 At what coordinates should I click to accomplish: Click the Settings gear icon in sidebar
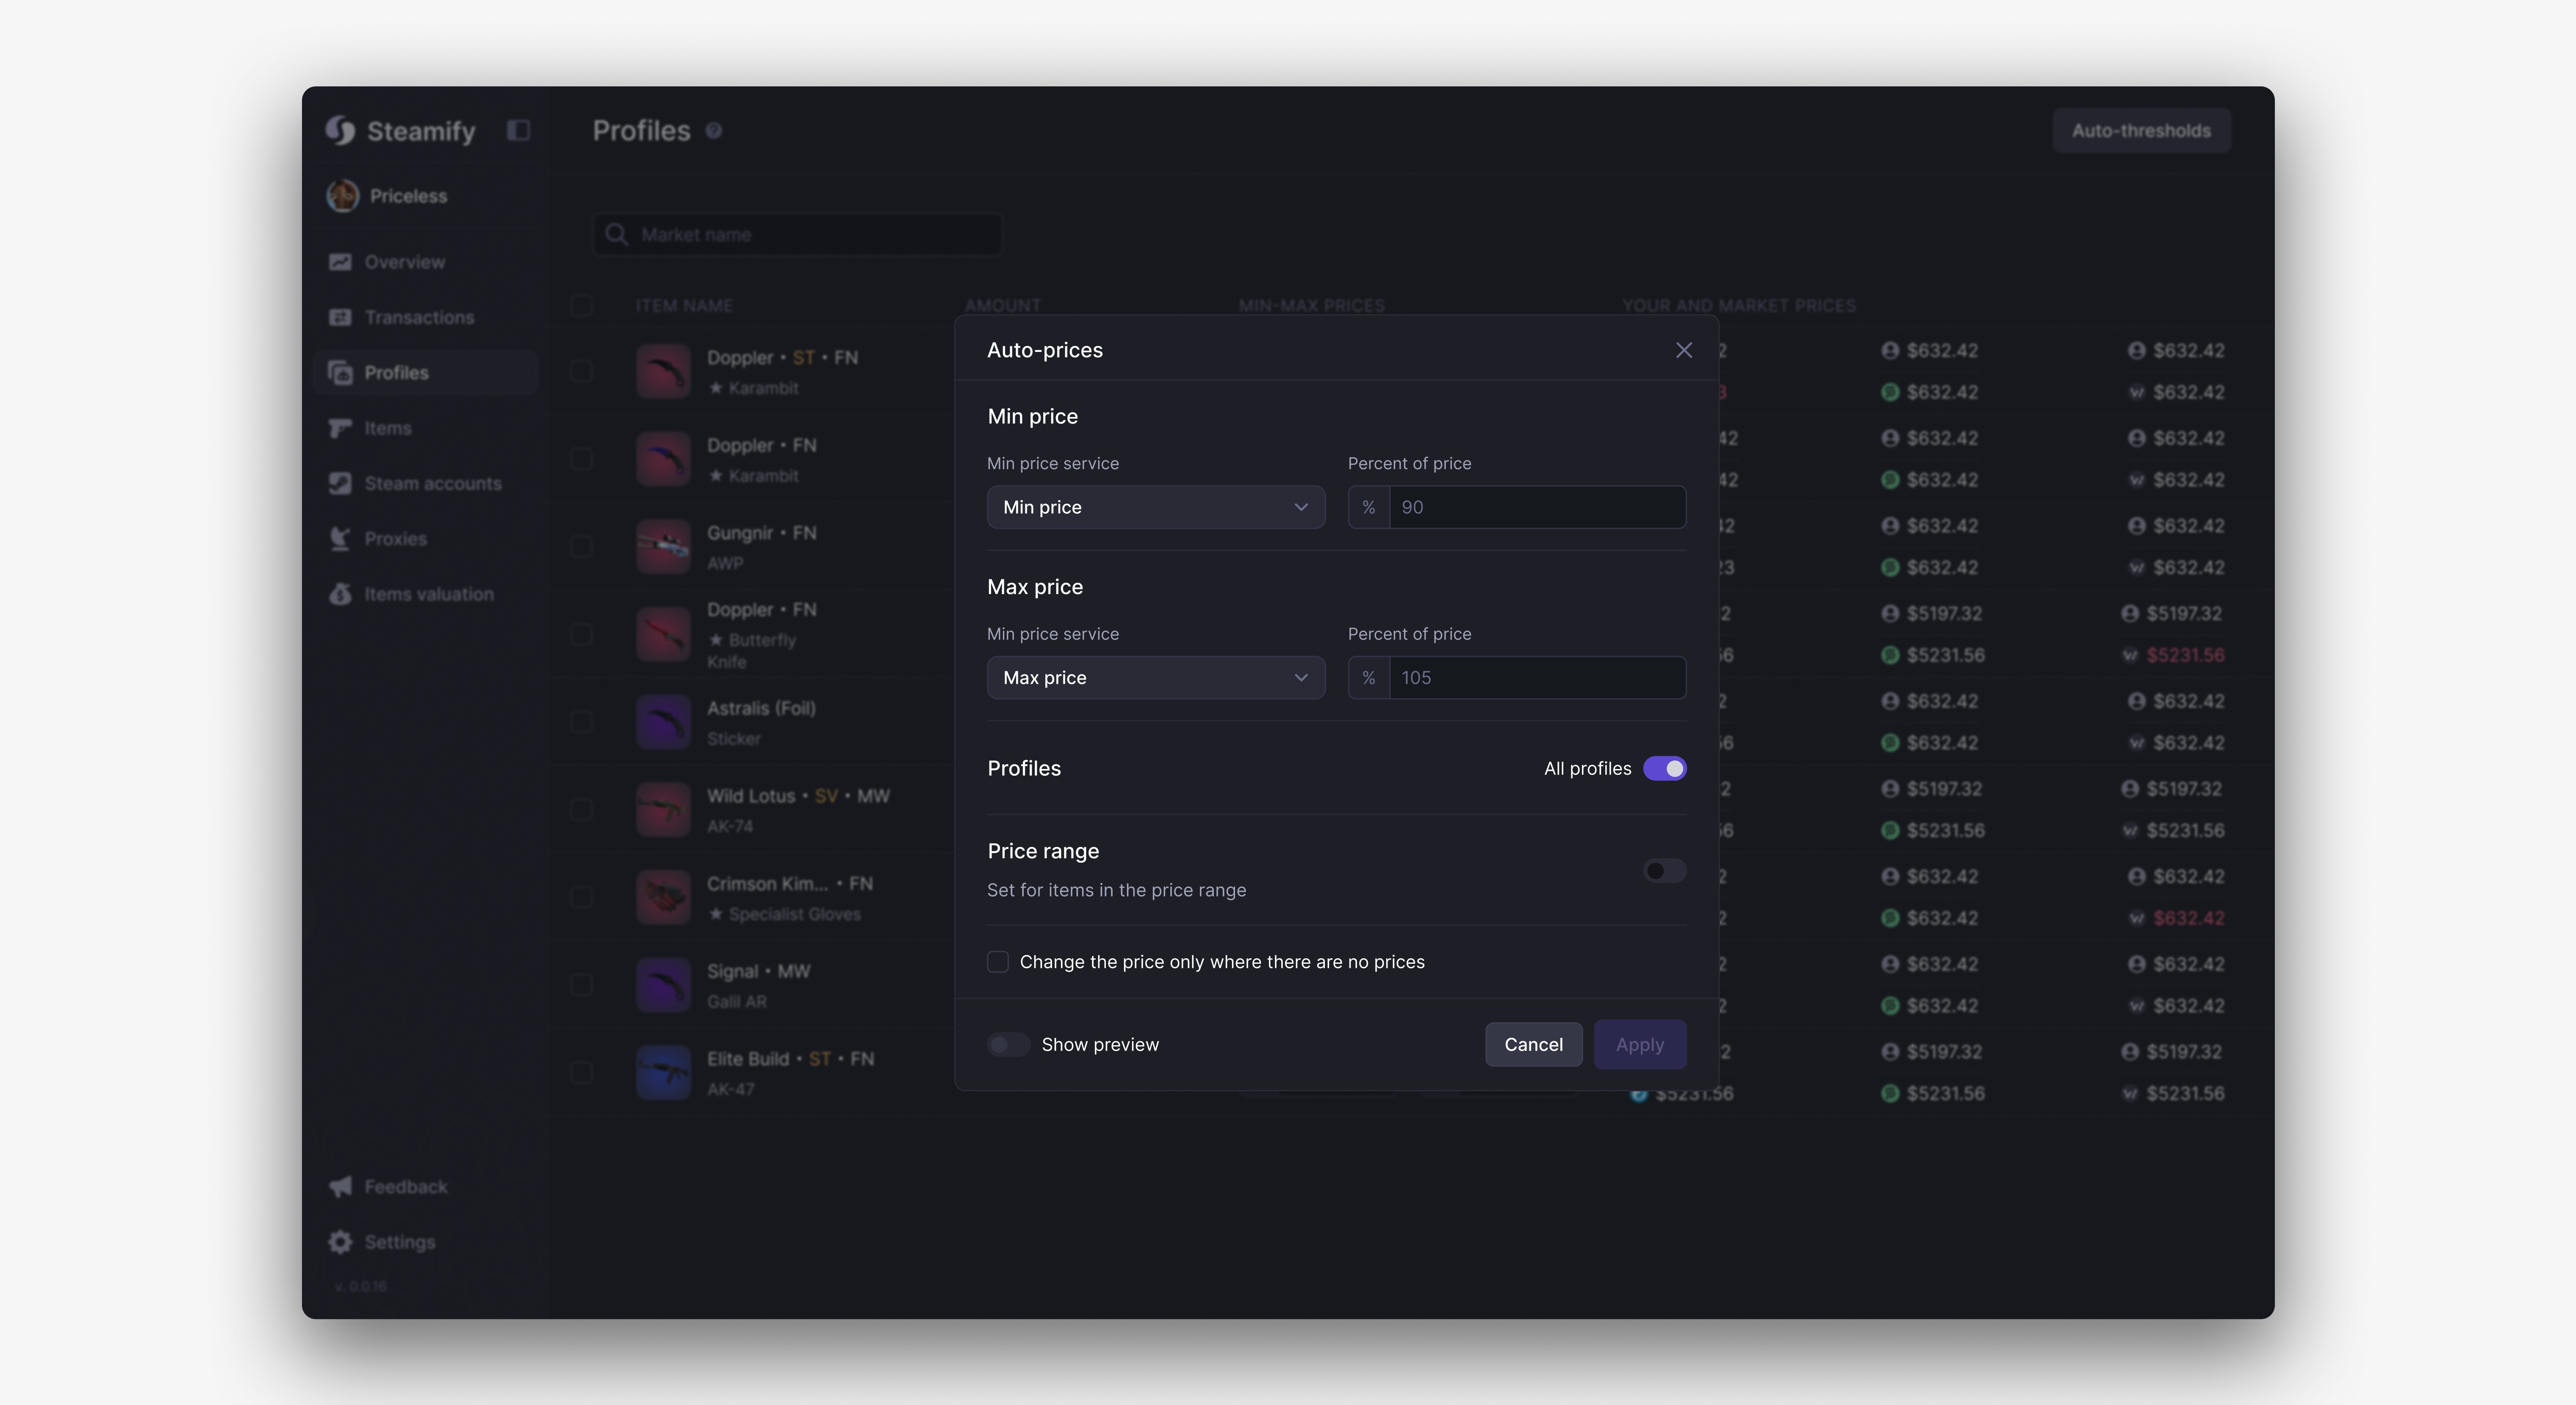340,1241
